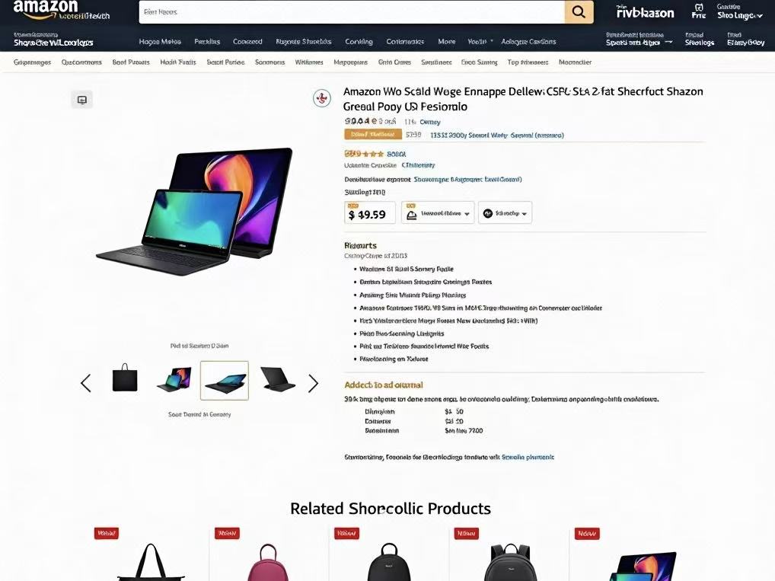Click into the search input field

coord(352,12)
